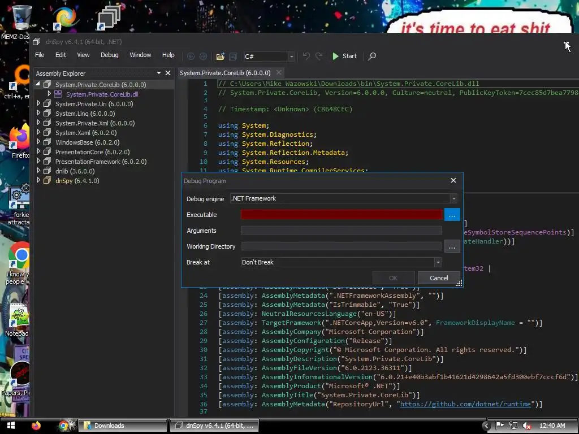Show hidden tray icons chevron
This screenshot has height=434, width=579.
[486, 426]
